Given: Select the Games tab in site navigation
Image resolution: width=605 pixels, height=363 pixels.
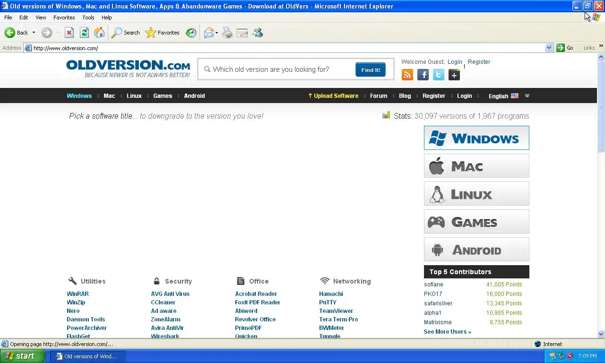Looking at the screenshot, I should pyautogui.click(x=163, y=95).
